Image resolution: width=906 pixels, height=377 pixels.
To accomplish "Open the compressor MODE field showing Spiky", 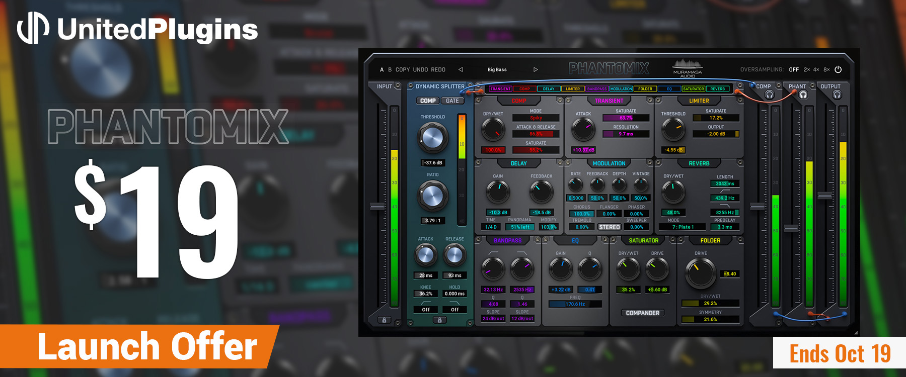I will pyautogui.click(x=536, y=118).
